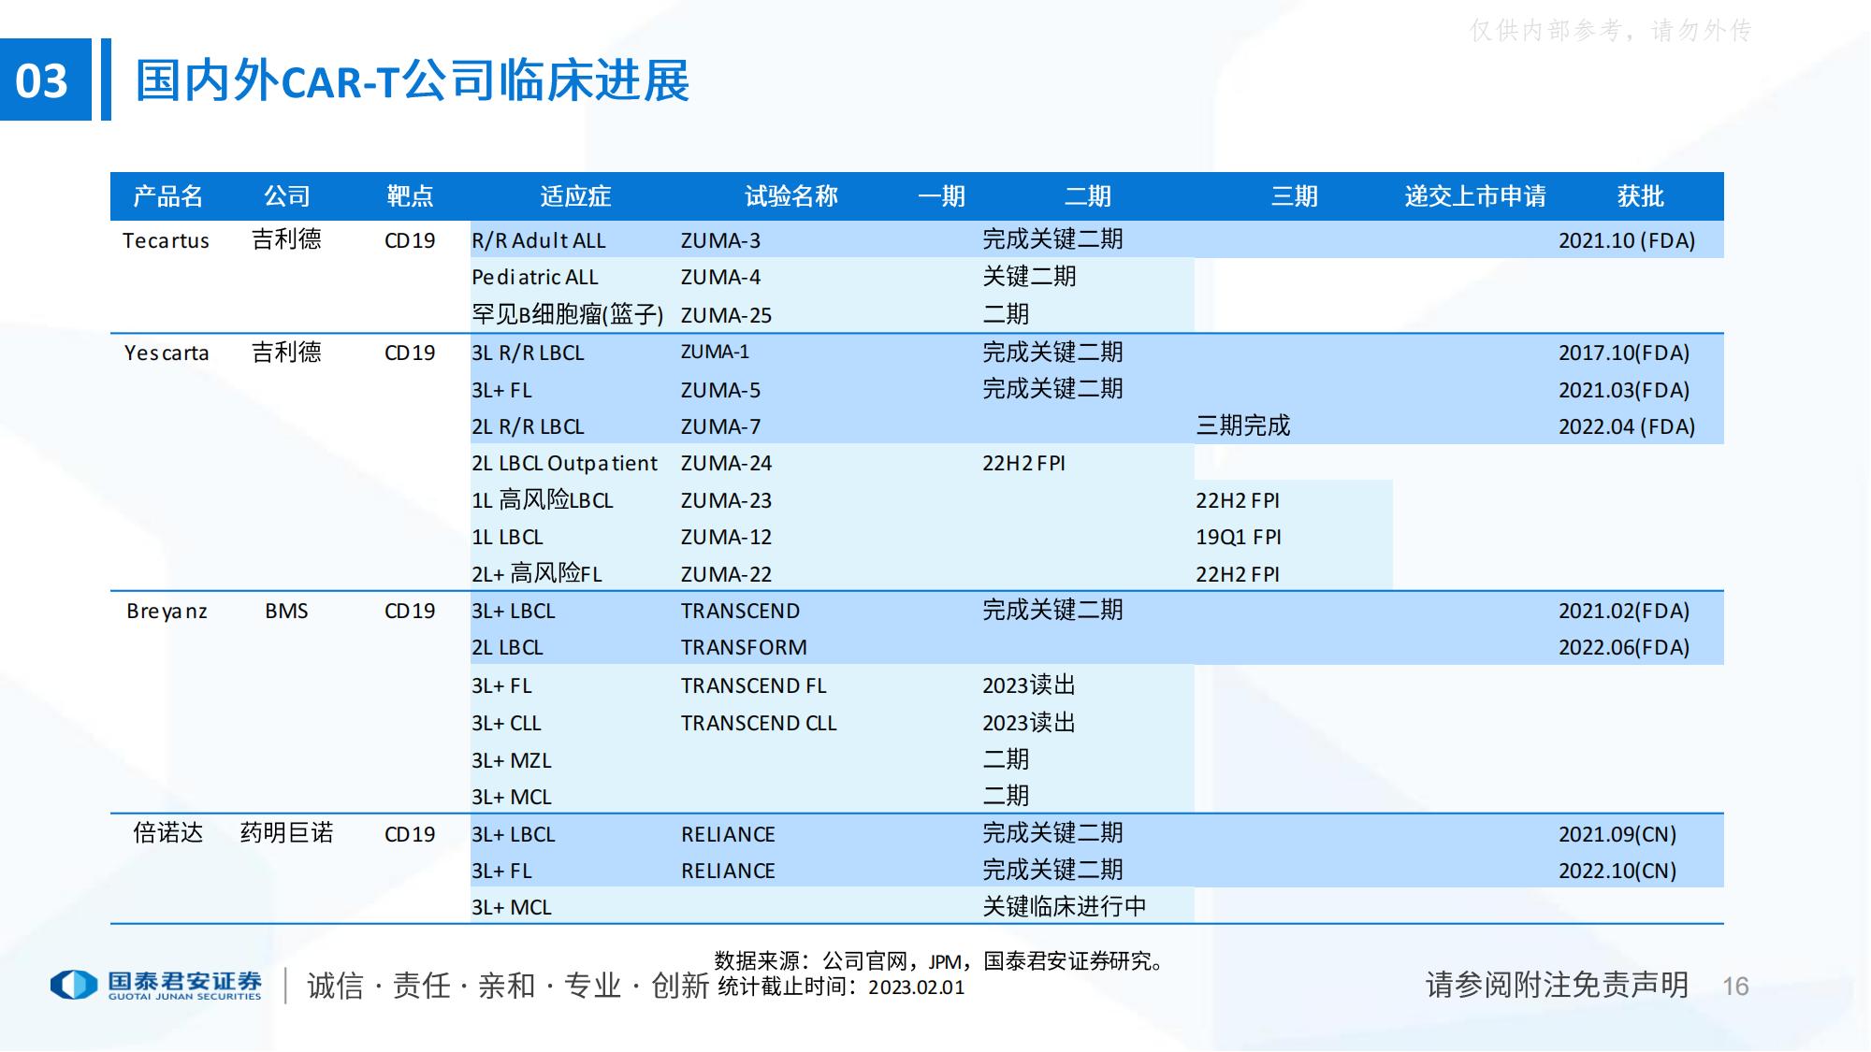Click the 2022.10(CN) approval date
Viewport: 1871px width, 1052px height.
1617,872
